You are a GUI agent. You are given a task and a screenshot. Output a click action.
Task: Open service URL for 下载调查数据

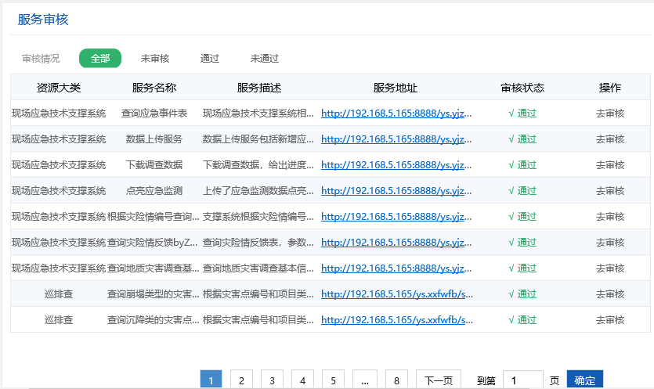[x=396, y=165]
